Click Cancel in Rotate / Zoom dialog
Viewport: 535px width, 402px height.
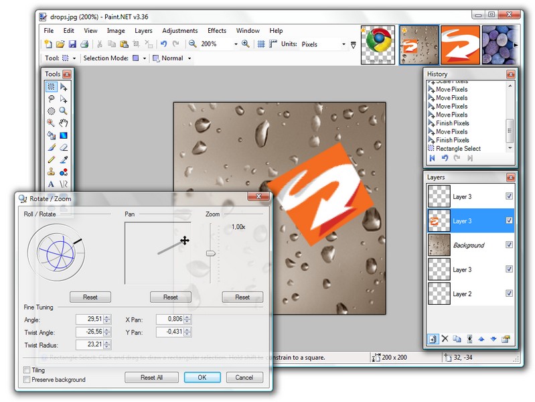[x=244, y=377]
